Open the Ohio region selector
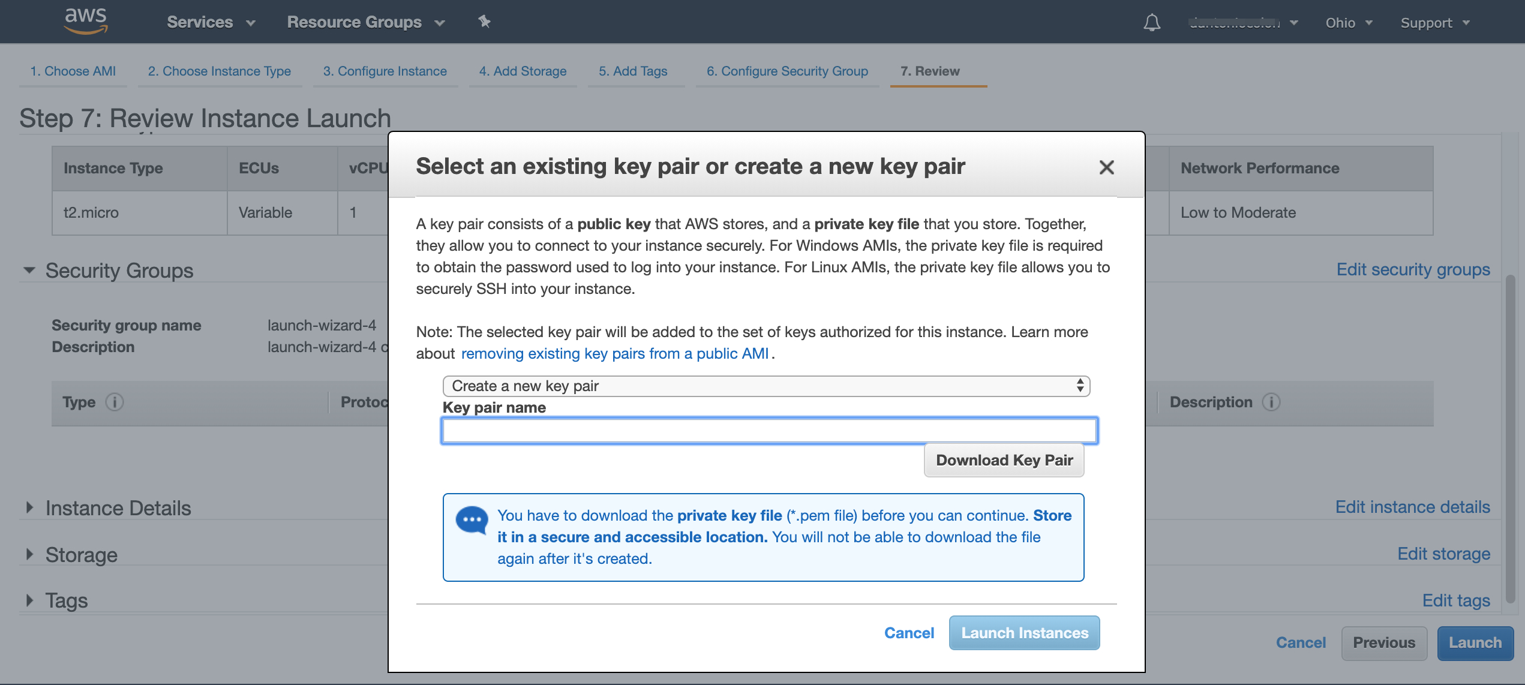This screenshot has width=1525, height=685. (1349, 23)
